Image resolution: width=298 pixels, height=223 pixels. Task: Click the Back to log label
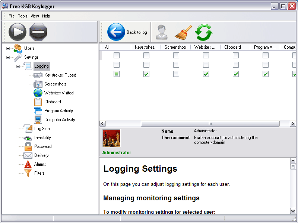click(137, 32)
